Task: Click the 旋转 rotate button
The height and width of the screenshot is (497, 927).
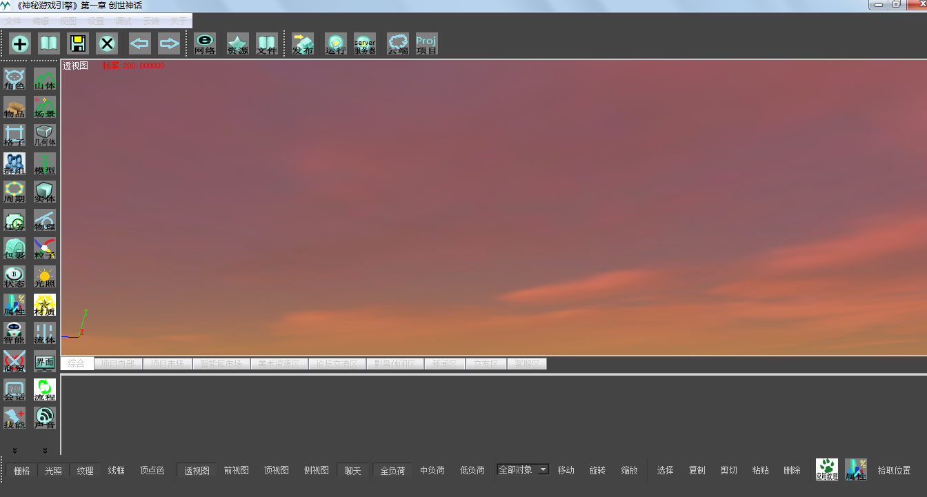Action: coord(597,471)
